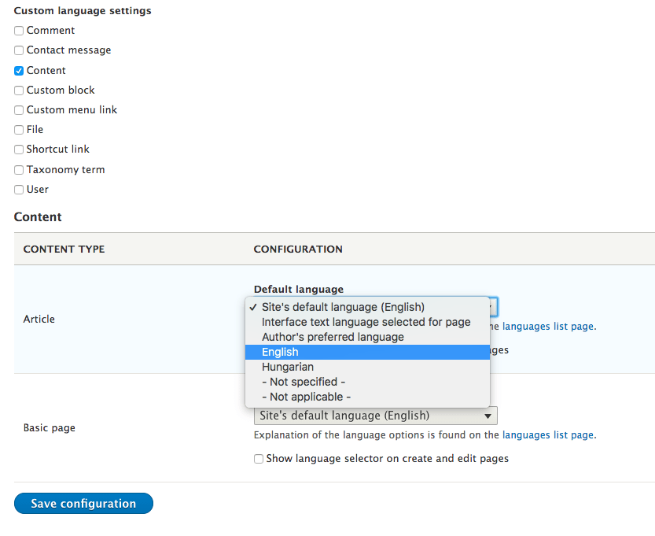
Task: Tick the User checkbox
Action: (x=19, y=190)
